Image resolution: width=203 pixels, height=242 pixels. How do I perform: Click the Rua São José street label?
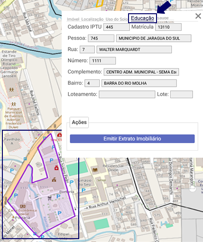pyautogui.click(x=28, y=22)
